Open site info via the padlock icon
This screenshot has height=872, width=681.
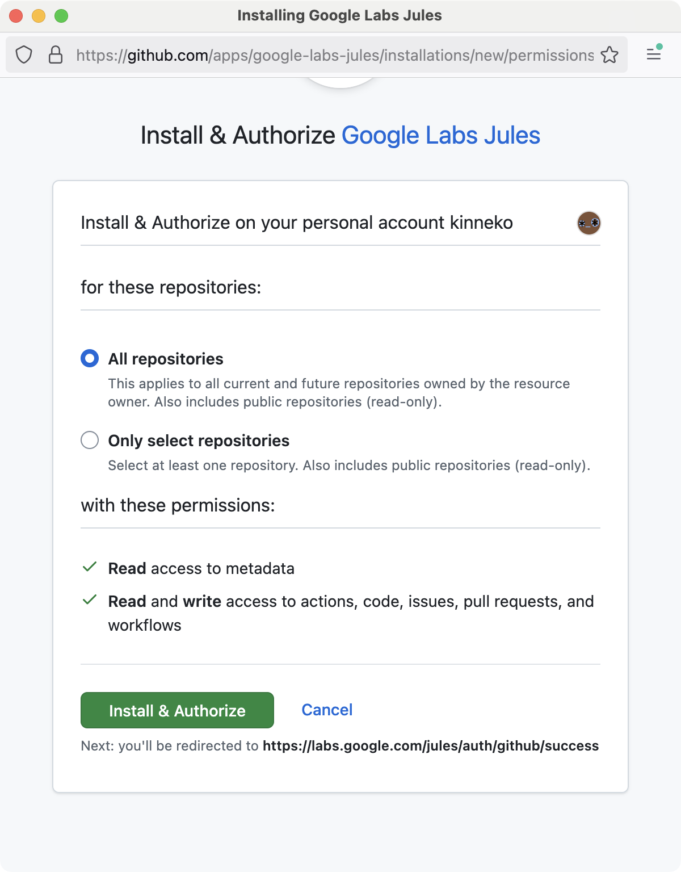(x=56, y=55)
